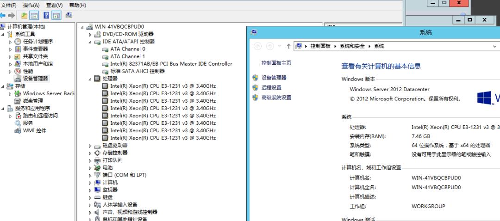Select the first Xeon E3-1231 processor entry
This screenshot has width=500, height=221.
163,86
